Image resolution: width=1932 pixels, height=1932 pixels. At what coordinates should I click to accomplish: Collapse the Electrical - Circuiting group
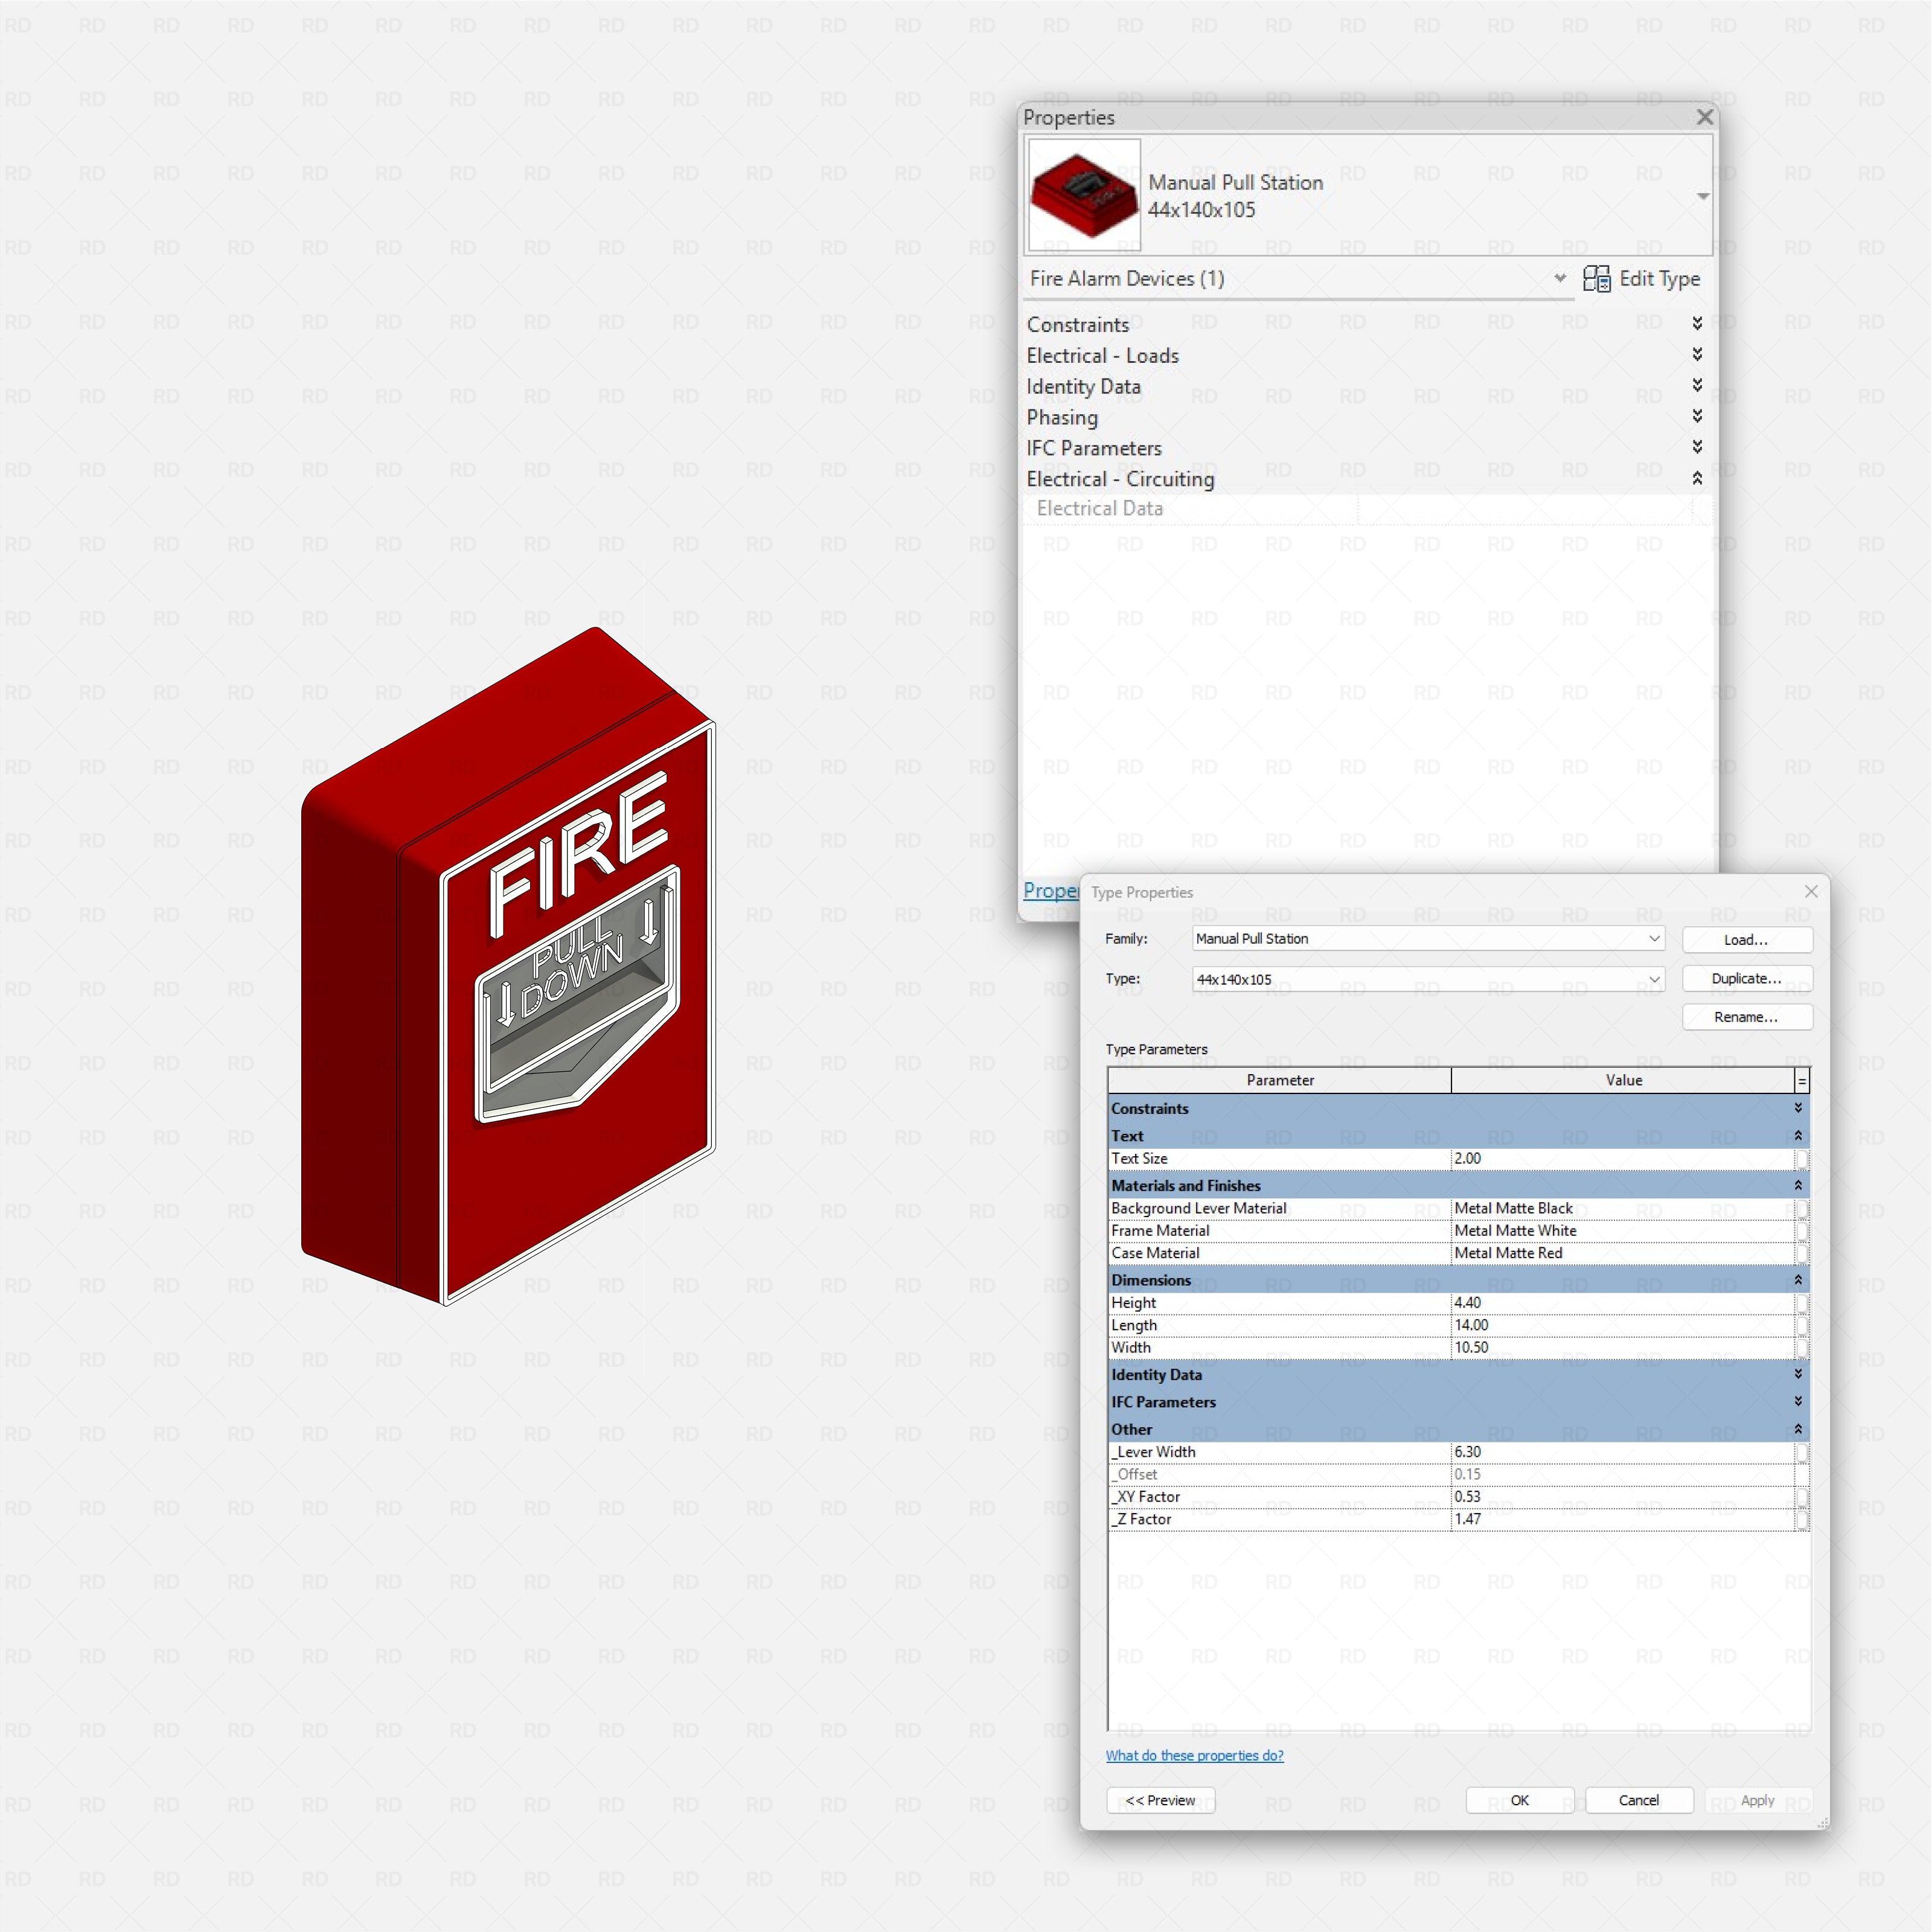tap(1697, 478)
